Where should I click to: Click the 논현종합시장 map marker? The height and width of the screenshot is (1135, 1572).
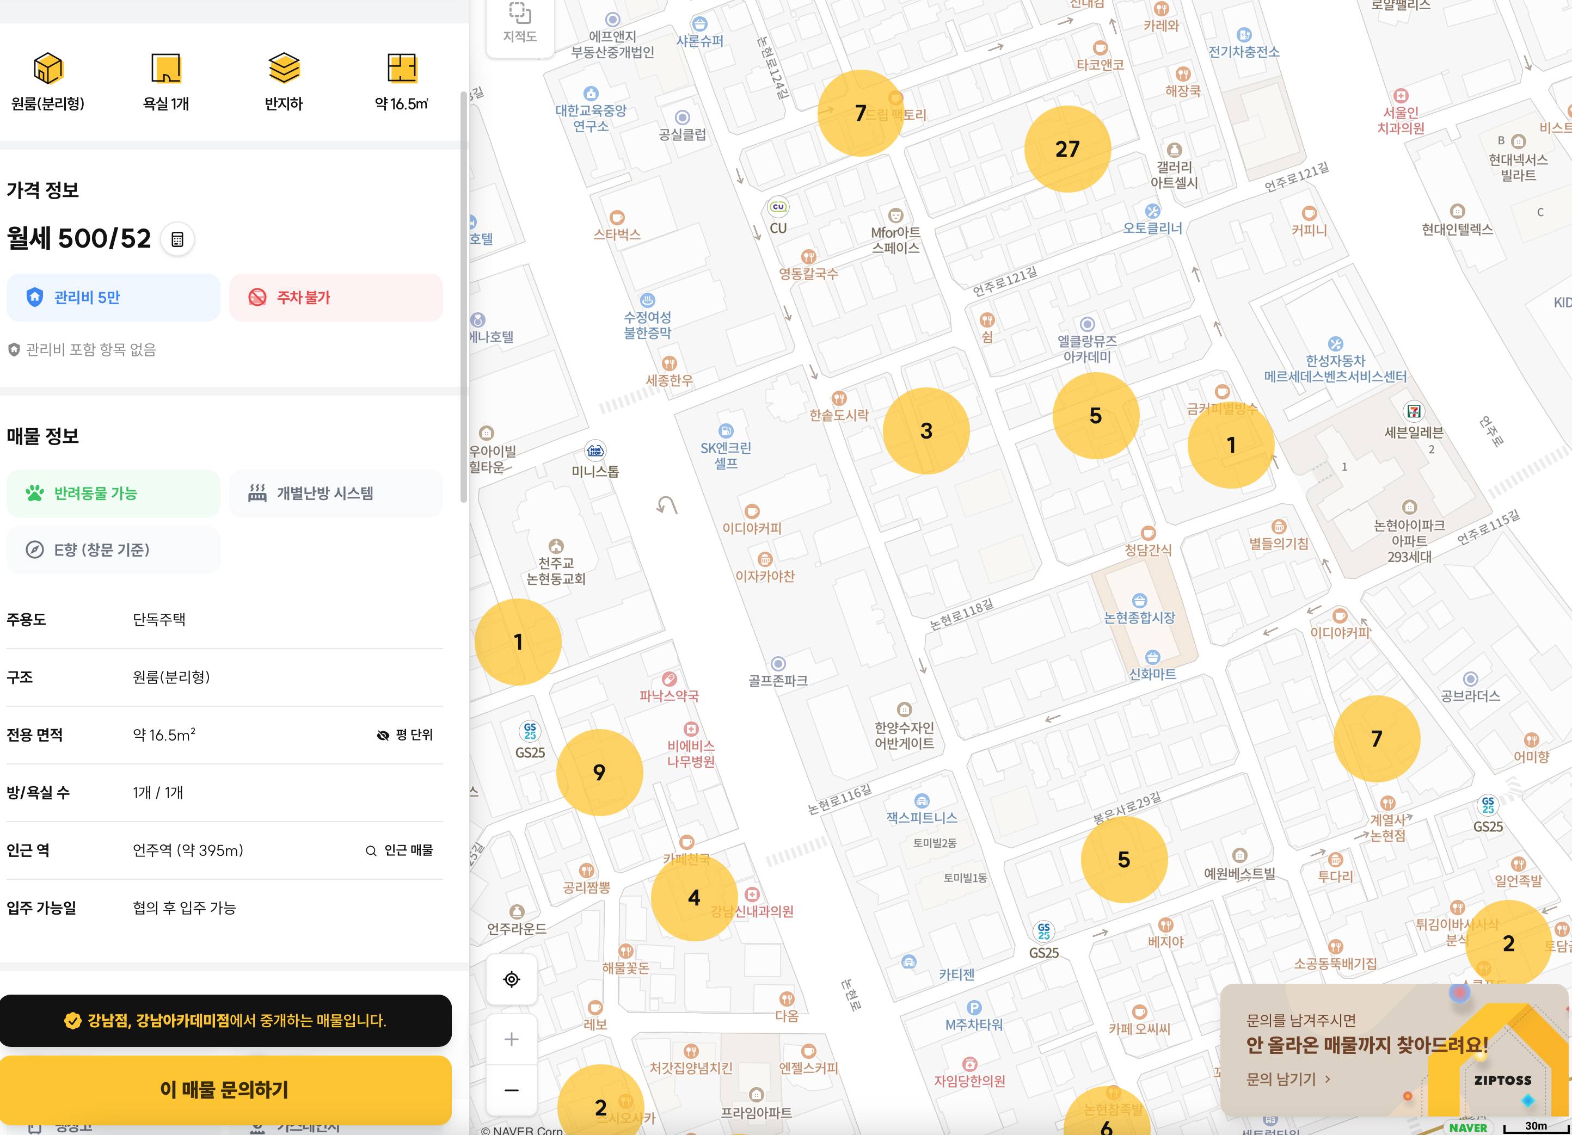click(x=1139, y=601)
